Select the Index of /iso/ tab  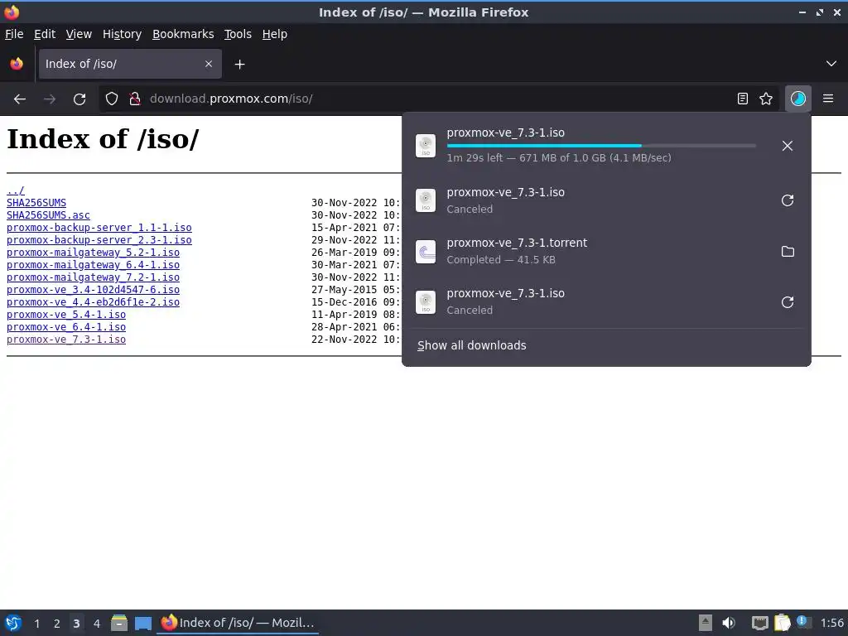pos(130,64)
